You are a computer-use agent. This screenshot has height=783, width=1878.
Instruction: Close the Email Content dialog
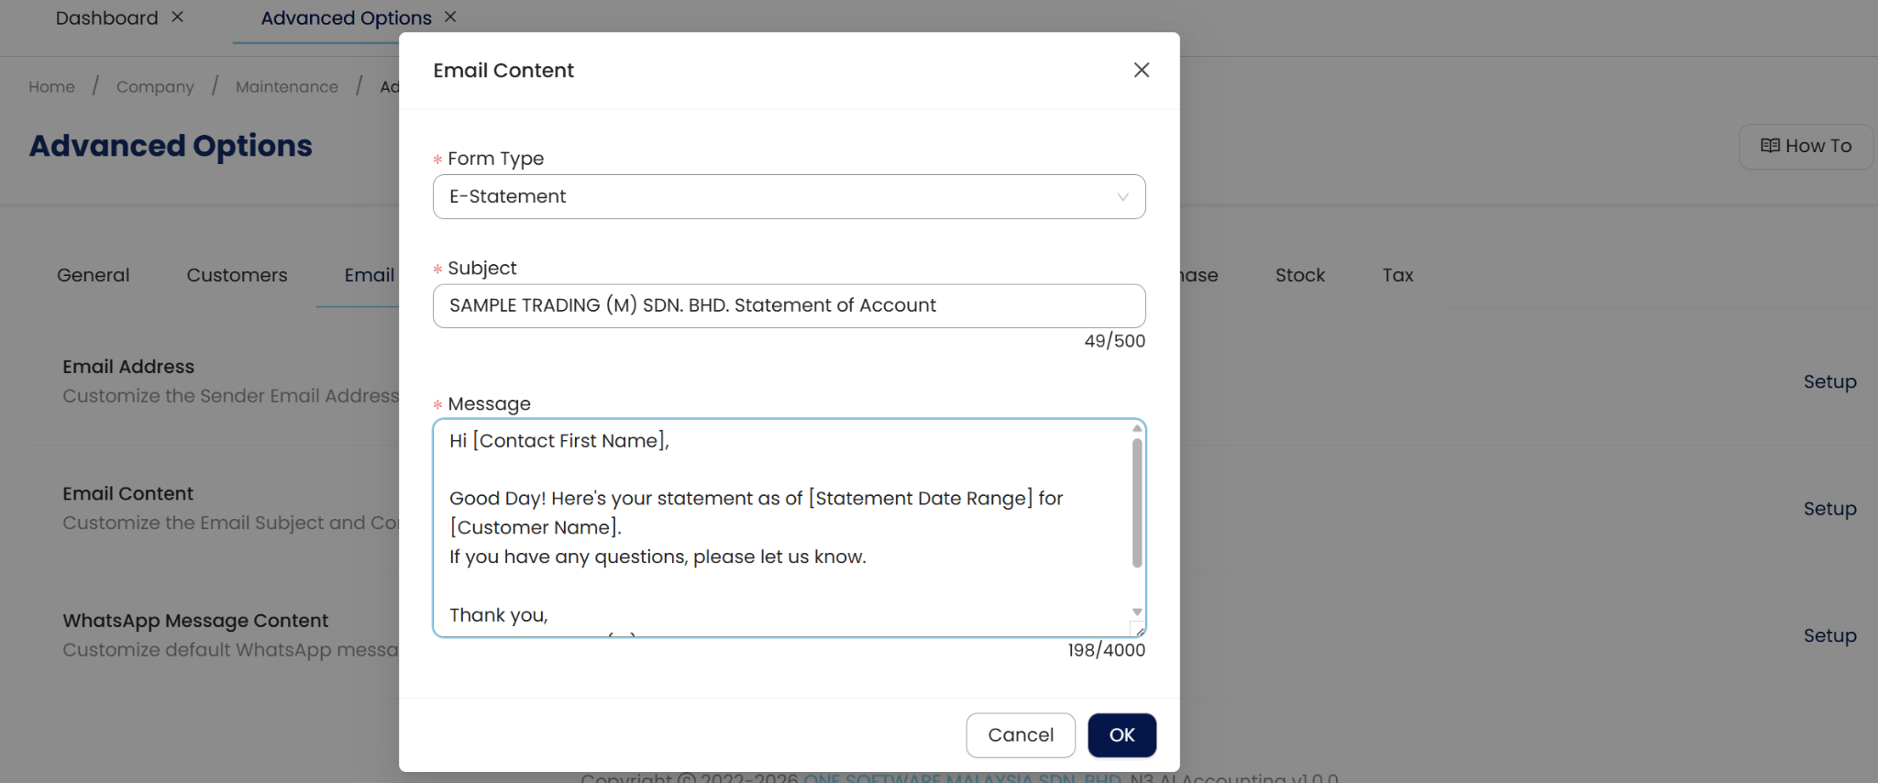(x=1141, y=71)
